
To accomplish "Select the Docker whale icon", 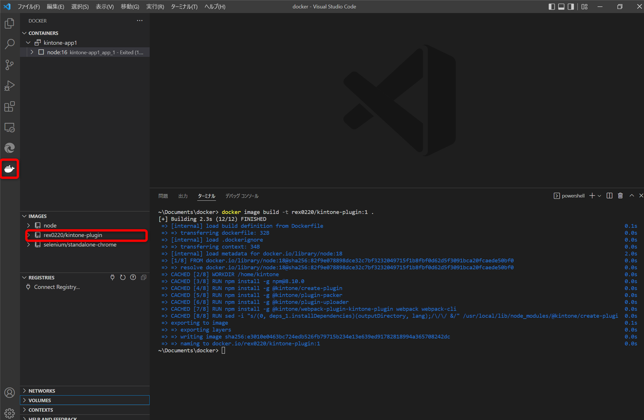I will point(10,169).
